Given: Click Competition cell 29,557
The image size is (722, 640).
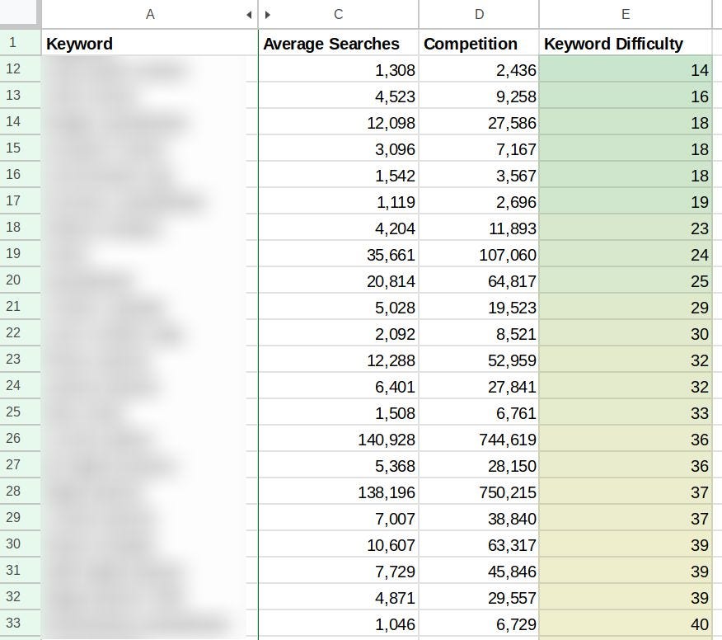Looking at the screenshot, I should point(479,597).
